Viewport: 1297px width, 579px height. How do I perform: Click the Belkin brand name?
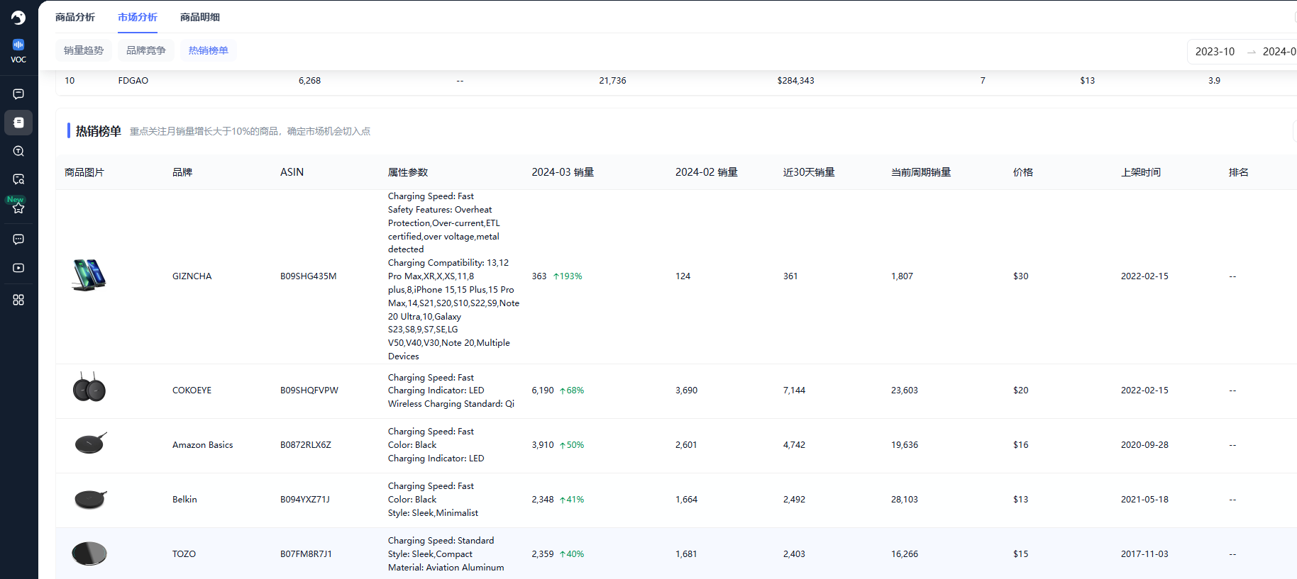click(x=184, y=500)
